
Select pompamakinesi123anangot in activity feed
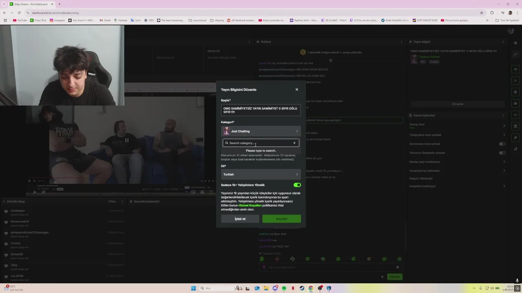click(29, 232)
